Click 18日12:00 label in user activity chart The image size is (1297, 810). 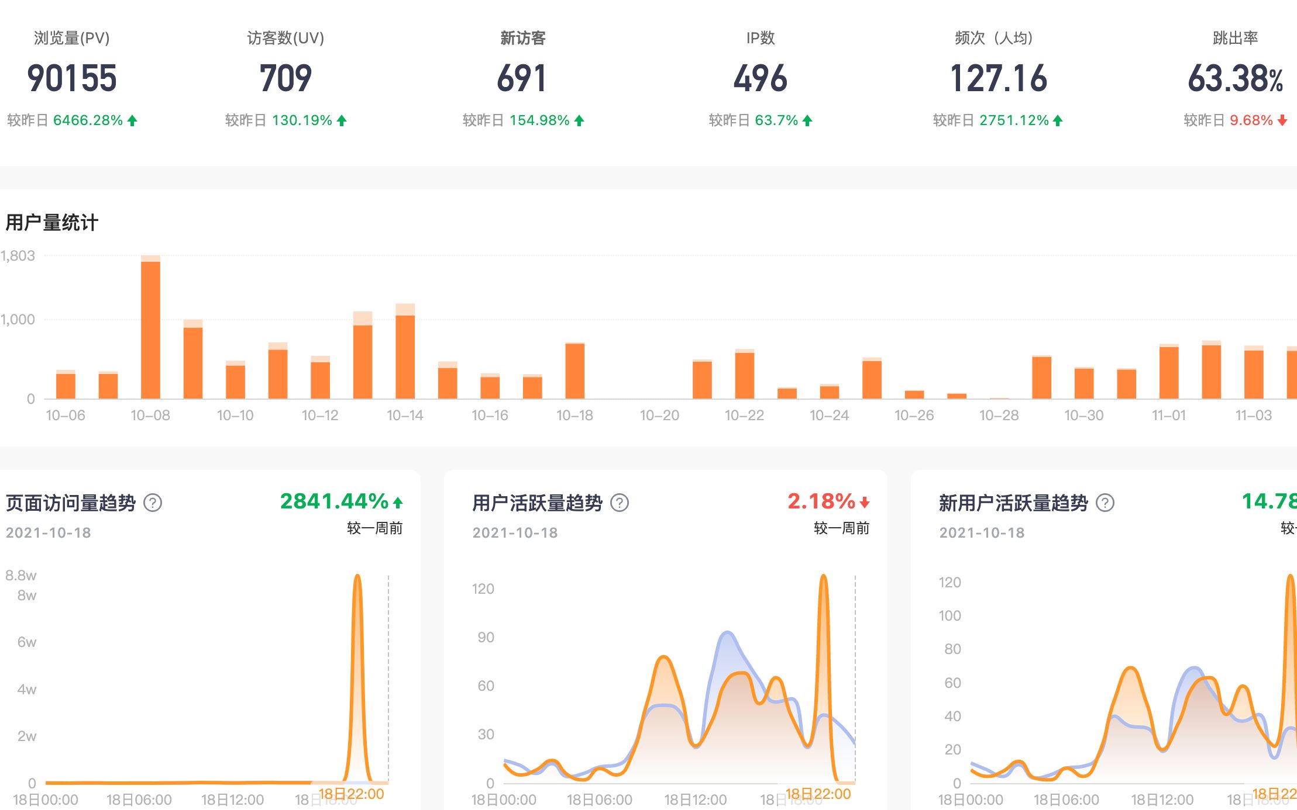point(696,799)
